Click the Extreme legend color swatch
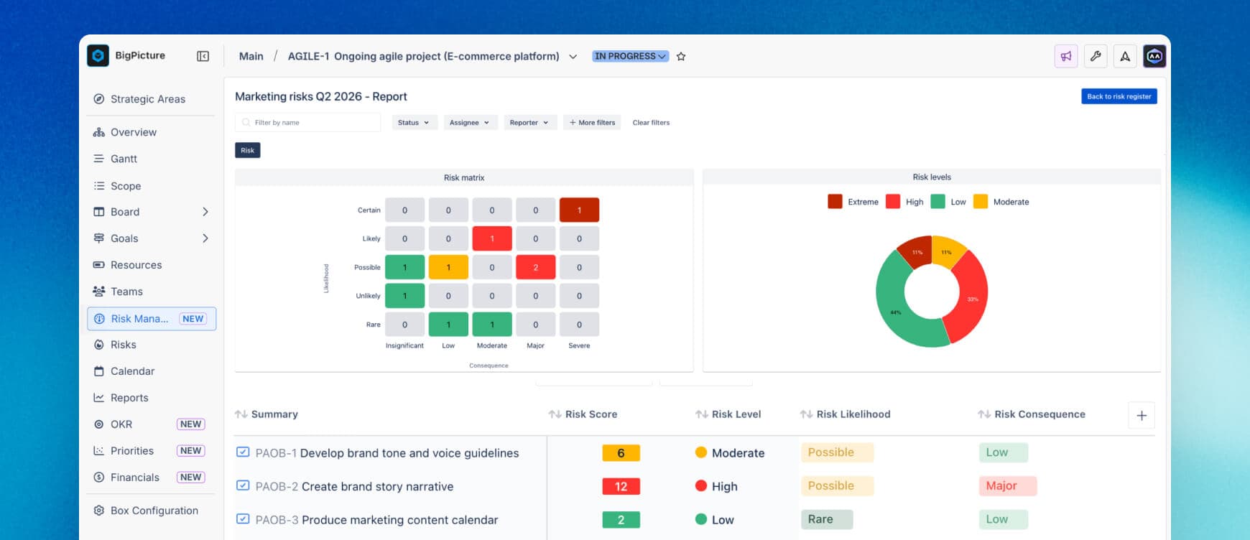The image size is (1250, 540). (x=835, y=202)
